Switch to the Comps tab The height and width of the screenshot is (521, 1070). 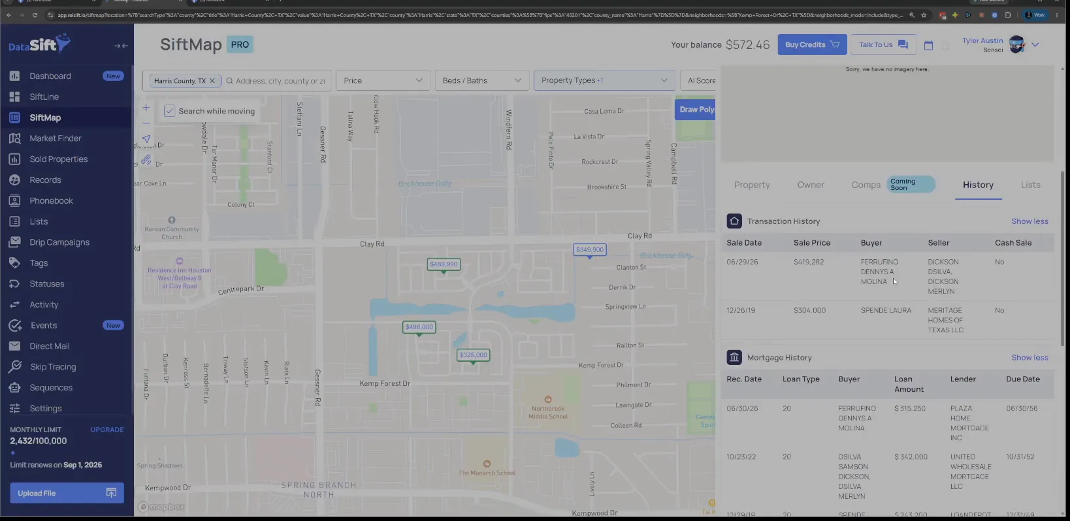point(866,185)
